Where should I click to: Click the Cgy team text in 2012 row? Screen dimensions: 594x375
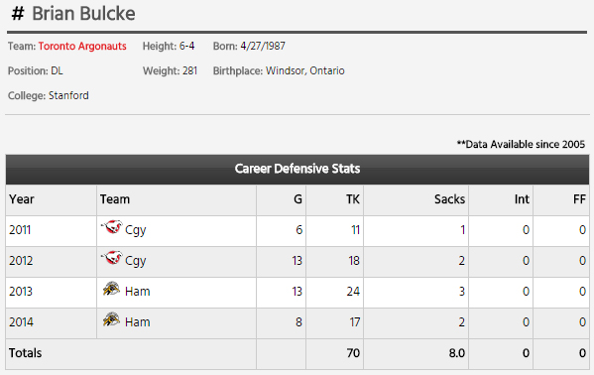pyautogui.click(x=136, y=261)
